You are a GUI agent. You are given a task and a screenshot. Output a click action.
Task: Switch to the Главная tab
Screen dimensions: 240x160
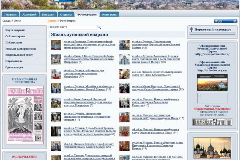(10, 14)
